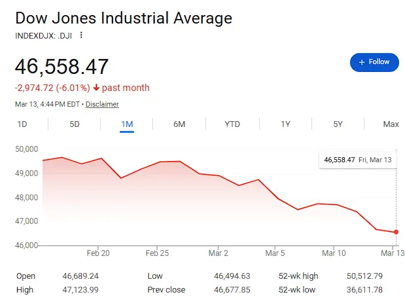Switch chart to YTD view
The width and height of the screenshot is (405, 307).
(x=232, y=124)
